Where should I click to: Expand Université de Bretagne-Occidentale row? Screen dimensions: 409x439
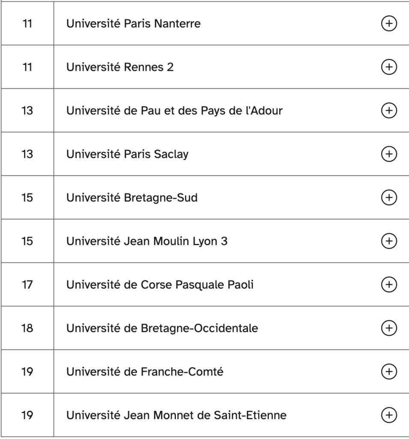[x=389, y=328]
